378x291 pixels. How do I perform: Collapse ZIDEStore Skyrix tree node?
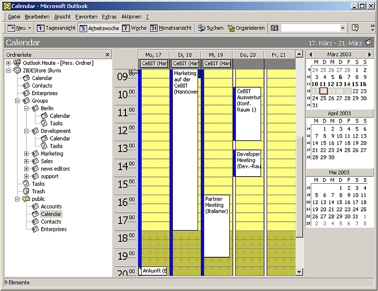click(8, 70)
